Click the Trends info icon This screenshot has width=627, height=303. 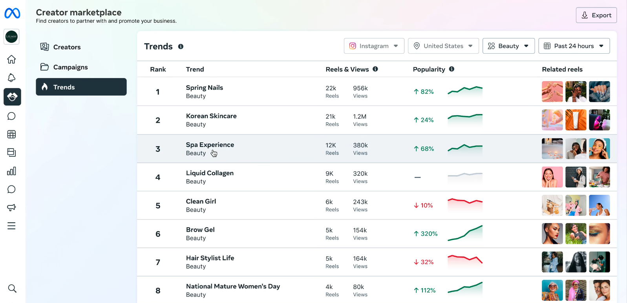tap(181, 47)
